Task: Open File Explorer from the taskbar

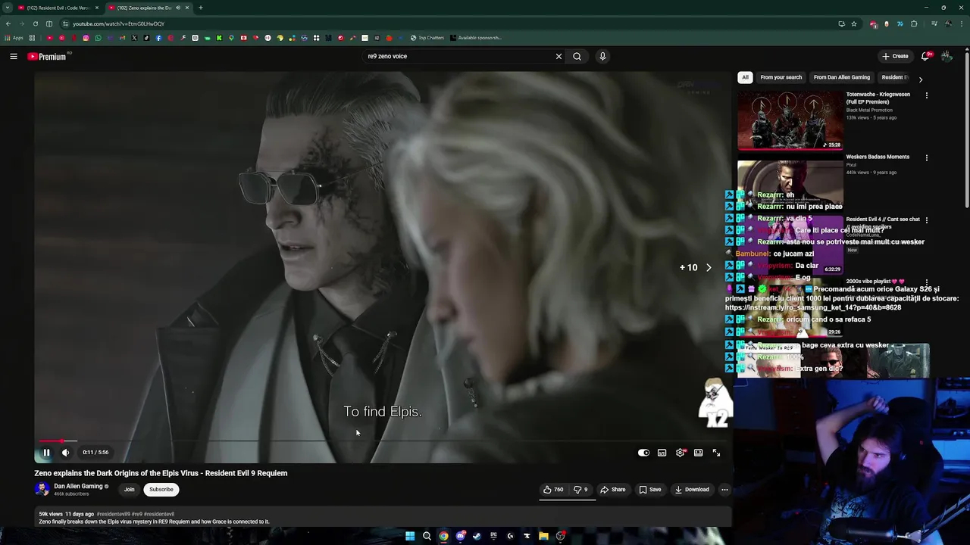Action: click(543, 536)
